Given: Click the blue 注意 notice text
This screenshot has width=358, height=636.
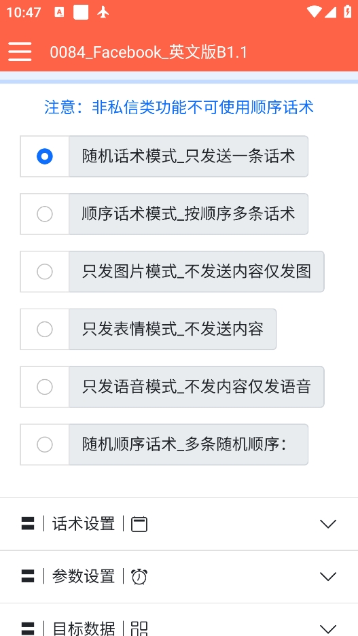Looking at the screenshot, I should point(179,107).
